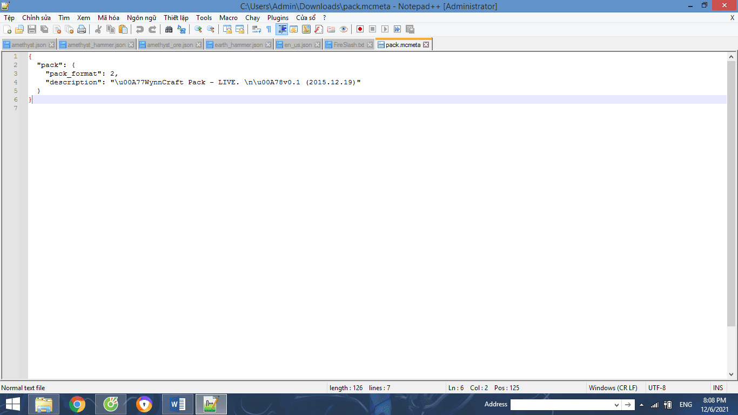The width and height of the screenshot is (738, 415).
Task: Expand the Macro menu
Action: point(228,18)
